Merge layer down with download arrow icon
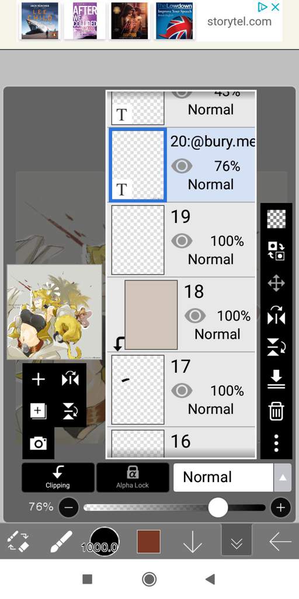This screenshot has width=299, height=599. pyautogui.click(x=276, y=380)
